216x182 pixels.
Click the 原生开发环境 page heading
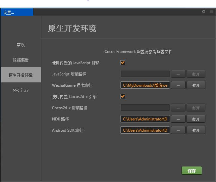pyautogui.click(x=72, y=28)
